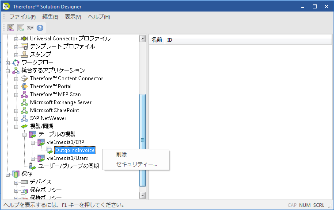334x210 pixels.
Task: Open the ファイル(F) menu
Action: (23, 17)
